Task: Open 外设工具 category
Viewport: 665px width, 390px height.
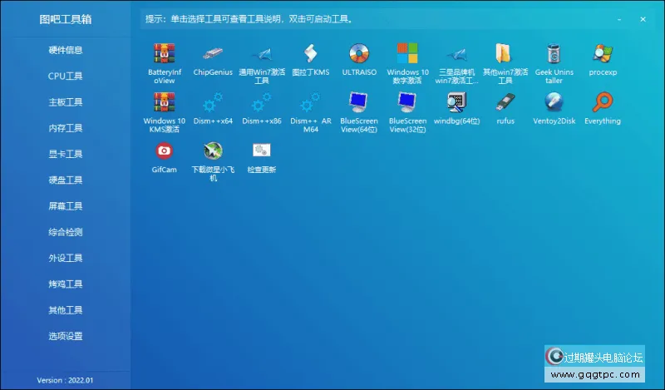Action: (x=66, y=258)
